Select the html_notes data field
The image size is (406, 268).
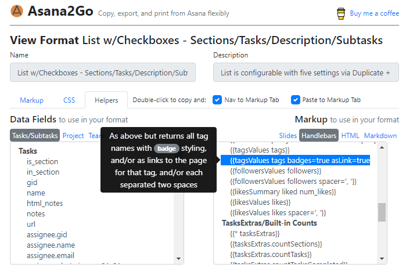[x=45, y=204]
